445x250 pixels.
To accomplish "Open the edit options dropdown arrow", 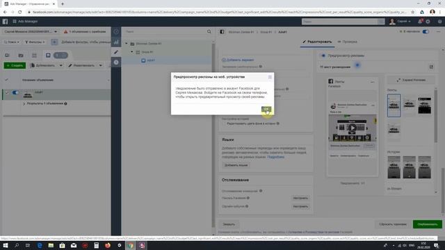I will [100, 65].
